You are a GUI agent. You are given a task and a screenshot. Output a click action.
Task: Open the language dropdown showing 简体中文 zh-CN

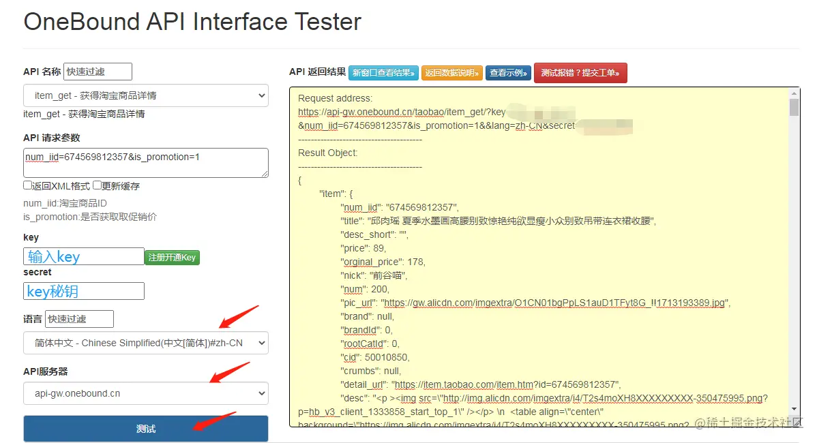coord(145,343)
